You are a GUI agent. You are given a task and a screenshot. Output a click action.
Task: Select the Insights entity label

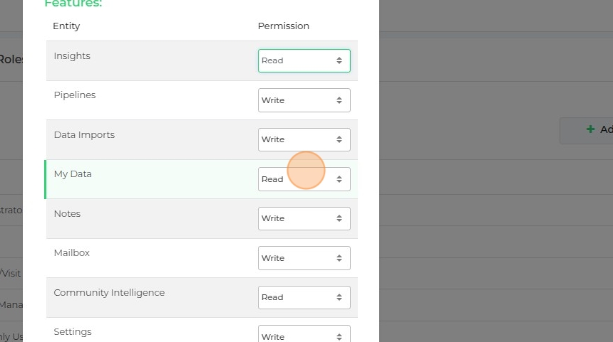(x=72, y=56)
